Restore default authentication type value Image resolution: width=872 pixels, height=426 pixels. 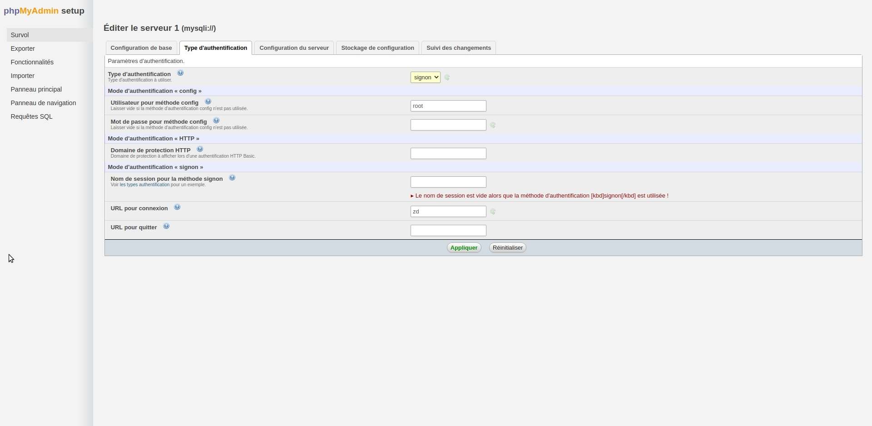(x=447, y=77)
